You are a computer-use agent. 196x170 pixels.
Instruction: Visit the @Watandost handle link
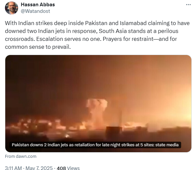(35, 11)
